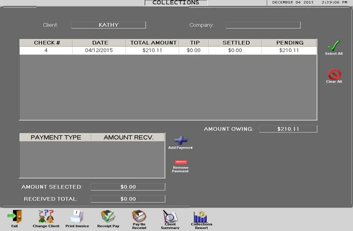
Task: Open Client Summary report
Action: 170,216
